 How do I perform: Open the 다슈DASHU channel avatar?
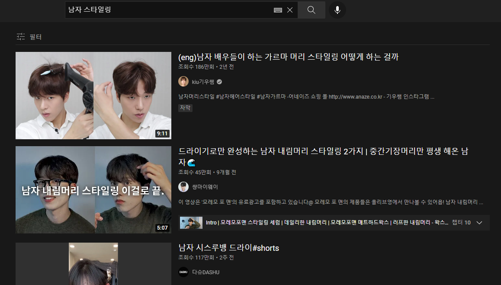[183, 272]
